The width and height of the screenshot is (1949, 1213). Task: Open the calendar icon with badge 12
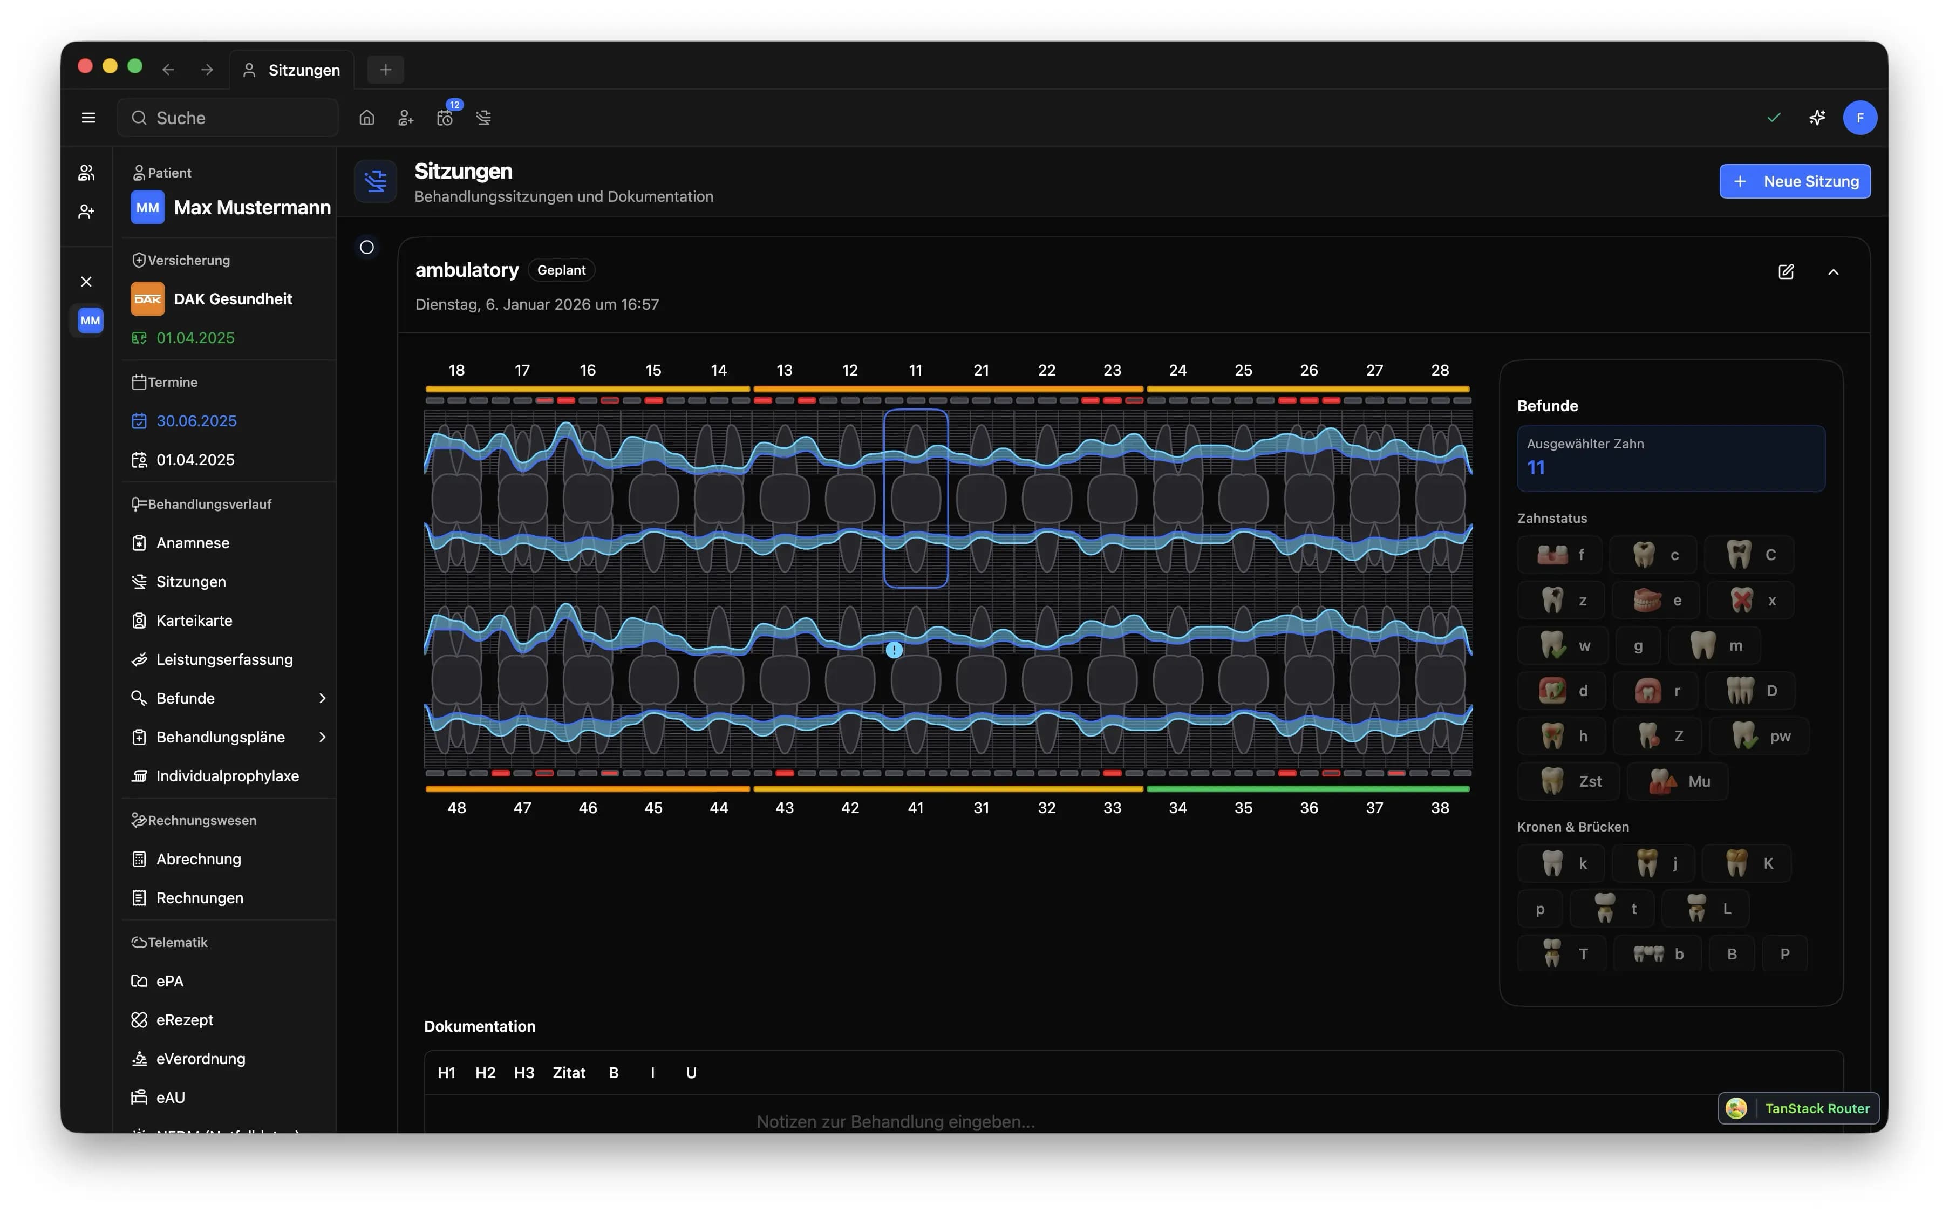(445, 118)
